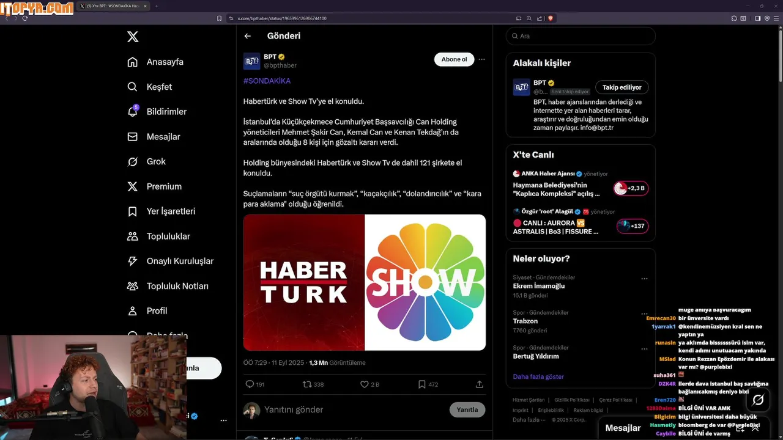Click the Yanıtla button

tap(467, 409)
